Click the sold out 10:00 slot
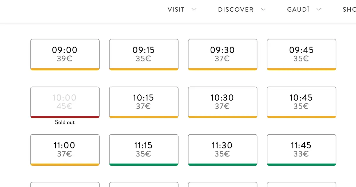Viewport: 356px width, 187px height. [x=65, y=102]
